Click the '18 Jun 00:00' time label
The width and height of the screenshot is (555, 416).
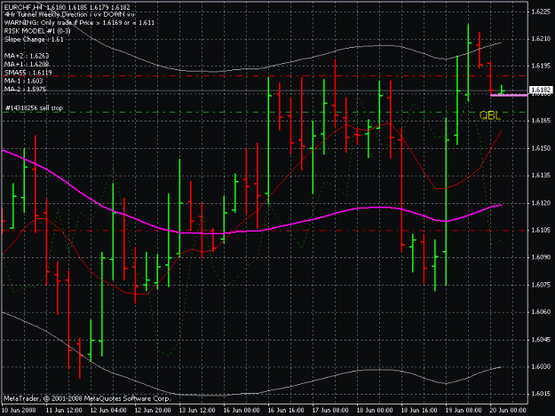click(375, 410)
